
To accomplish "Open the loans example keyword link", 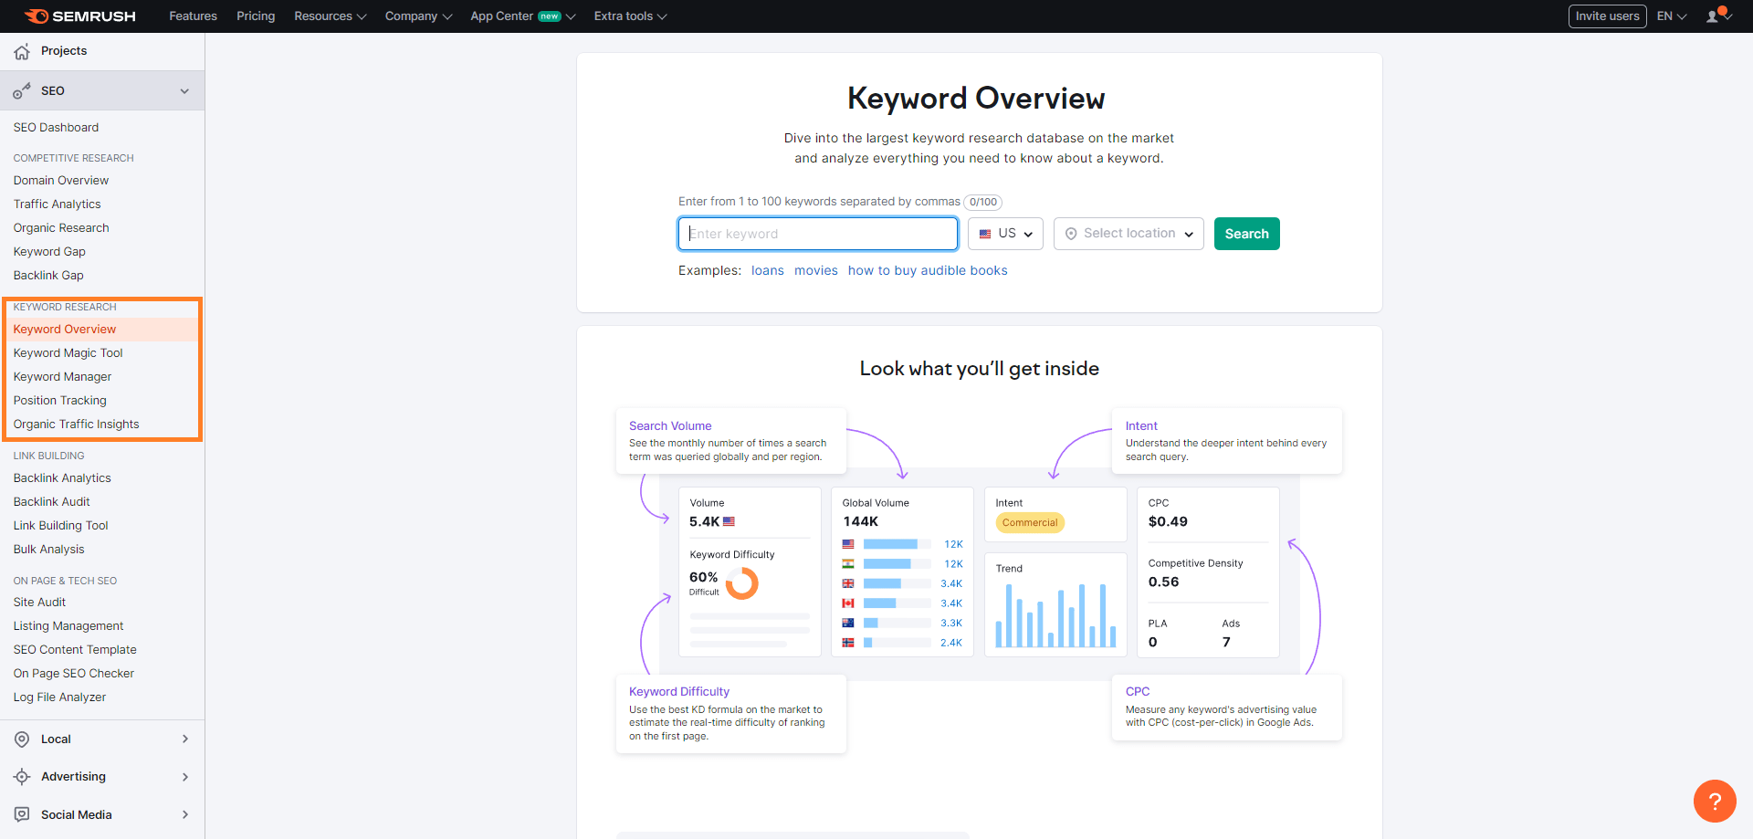I will click(767, 270).
